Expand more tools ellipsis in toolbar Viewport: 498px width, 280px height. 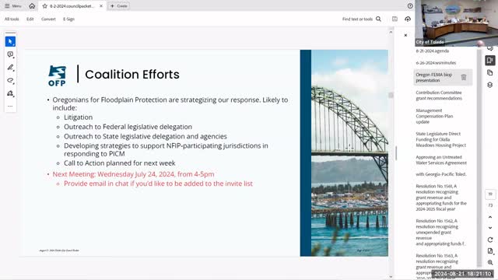click(x=10, y=106)
